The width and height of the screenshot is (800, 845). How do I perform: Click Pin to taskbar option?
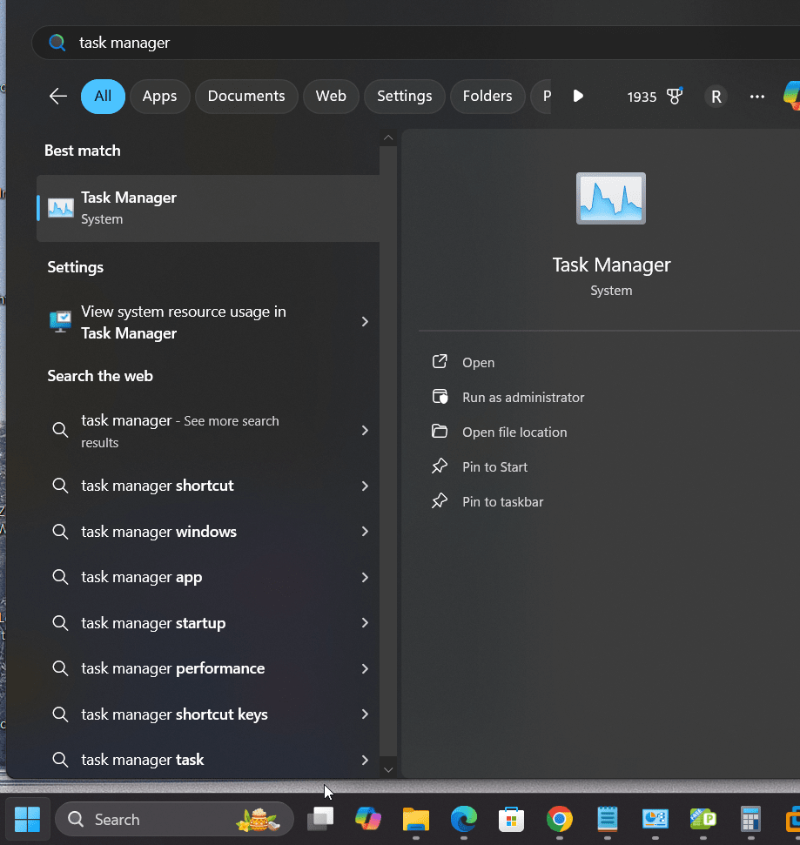[502, 502]
